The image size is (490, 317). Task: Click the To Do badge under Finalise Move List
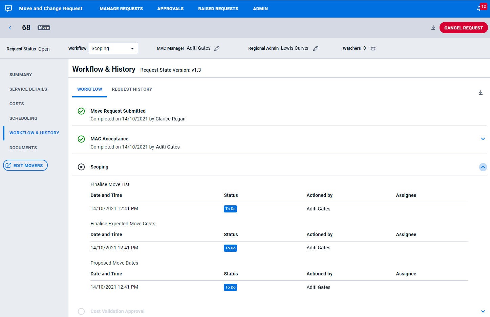pyautogui.click(x=230, y=209)
